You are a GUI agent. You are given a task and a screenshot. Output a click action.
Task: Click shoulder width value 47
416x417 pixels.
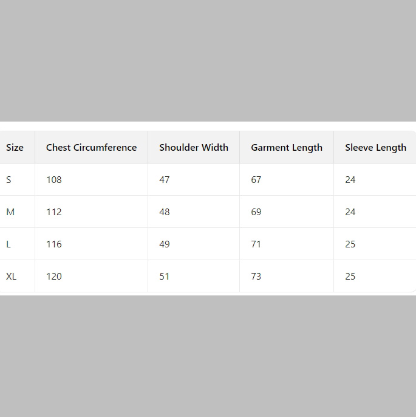click(165, 180)
